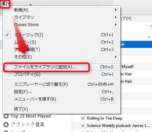Toggle checkbox for Rolling In The Deep
Viewport: 152px width, 132px height.
tap(83, 118)
